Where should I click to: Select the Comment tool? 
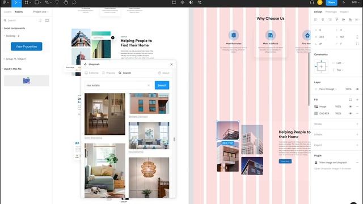coord(74,2)
